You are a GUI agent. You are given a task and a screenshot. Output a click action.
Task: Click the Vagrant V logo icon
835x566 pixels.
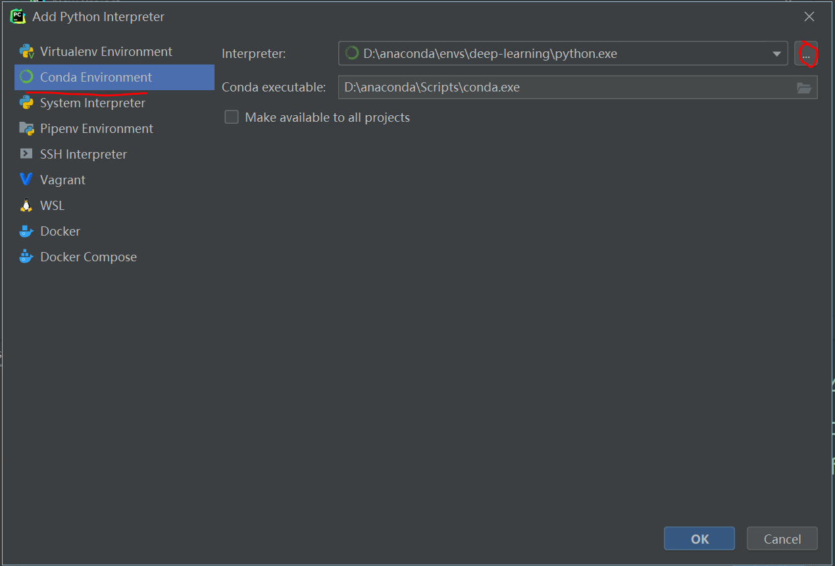point(26,180)
